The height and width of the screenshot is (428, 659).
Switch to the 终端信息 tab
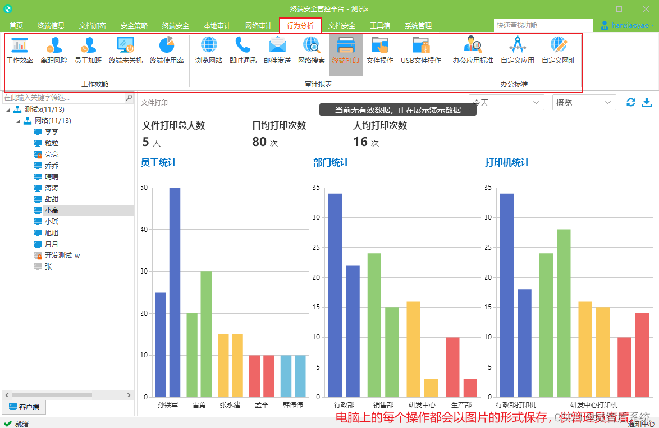51,26
